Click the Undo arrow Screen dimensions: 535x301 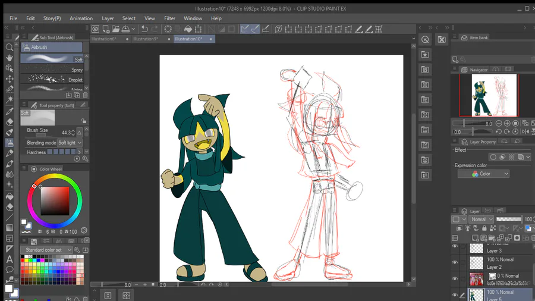(x=144, y=29)
